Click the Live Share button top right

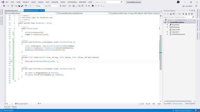pyautogui.click(x=187, y=6)
